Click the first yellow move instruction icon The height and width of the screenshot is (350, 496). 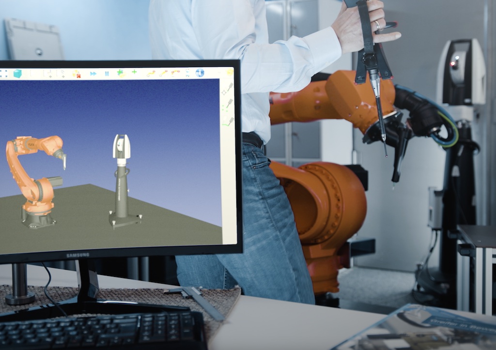pos(151,73)
